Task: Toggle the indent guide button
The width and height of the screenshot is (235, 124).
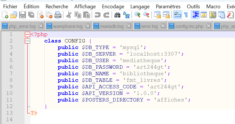Action: point(195,15)
